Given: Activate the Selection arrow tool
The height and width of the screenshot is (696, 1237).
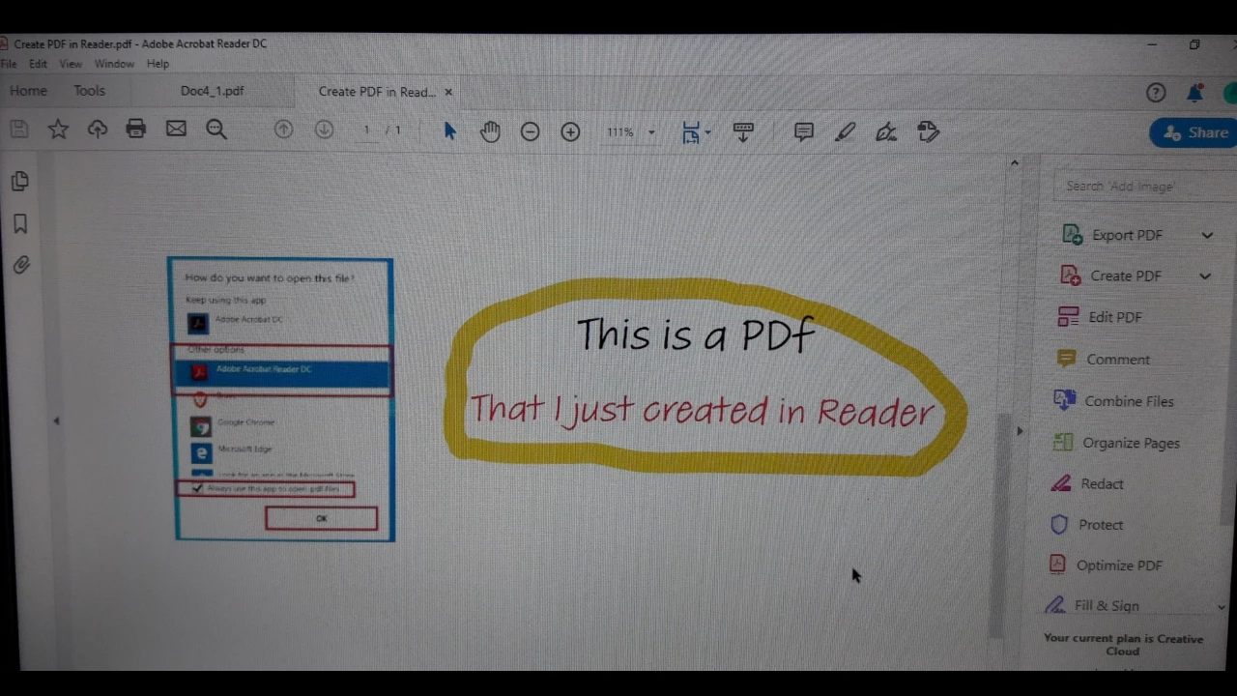Looking at the screenshot, I should pyautogui.click(x=449, y=130).
